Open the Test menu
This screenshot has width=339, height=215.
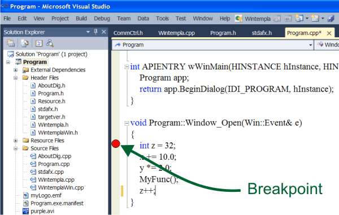click(x=181, y=19)
